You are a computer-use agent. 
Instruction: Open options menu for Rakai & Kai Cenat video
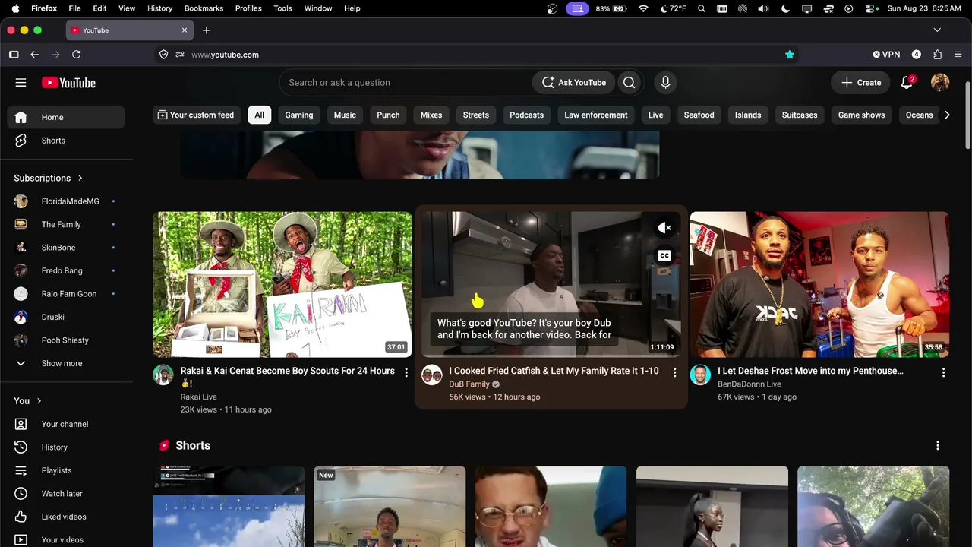click(x=406, y=372)
